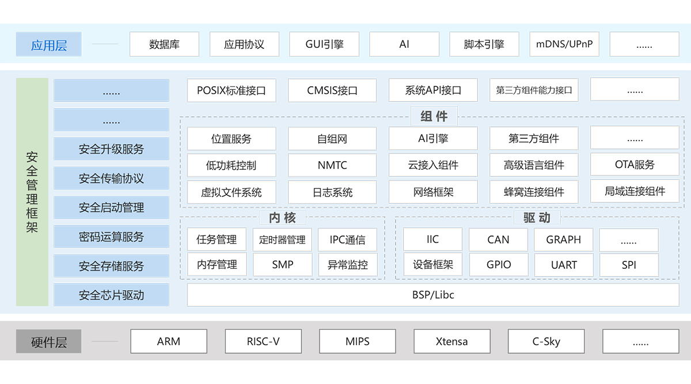This screenshot has width=691, height=384.
Task: Click the RISC-V hardware box
Action: (263, 341)
